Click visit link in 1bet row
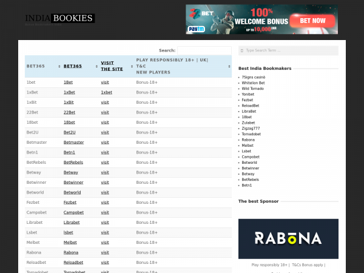364x273 pixels. (x=105, y=82)
